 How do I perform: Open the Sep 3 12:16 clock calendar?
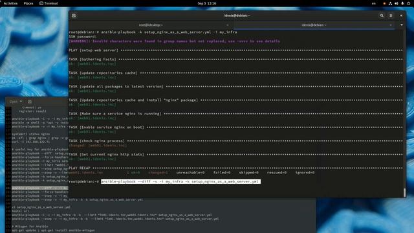coord(207,3)
